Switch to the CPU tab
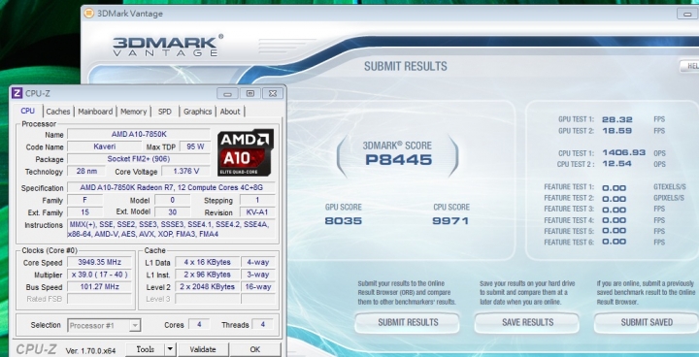699x357 pixels. coord(27,111)
